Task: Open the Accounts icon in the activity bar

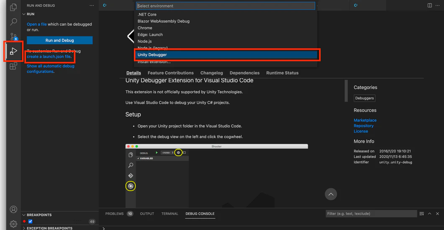Action: (x=13, y=209)
